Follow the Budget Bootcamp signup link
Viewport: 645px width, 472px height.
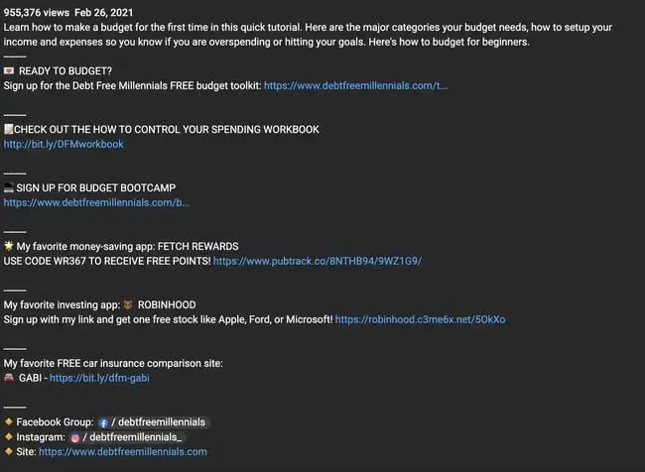coord(96,202)
